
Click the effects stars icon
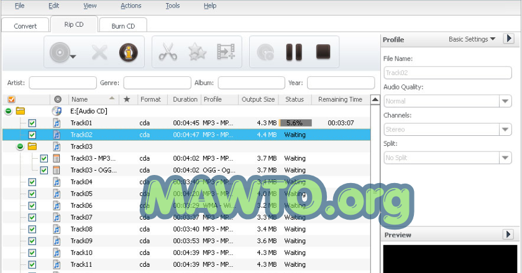pyautogui.click(x=197, y=52)
